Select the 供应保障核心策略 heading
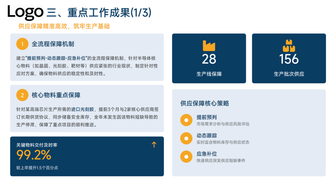 pos(204,104)
